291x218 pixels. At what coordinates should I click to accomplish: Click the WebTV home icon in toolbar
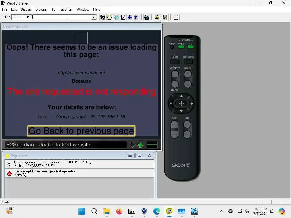pyautogui.click(x=102, y=17)
